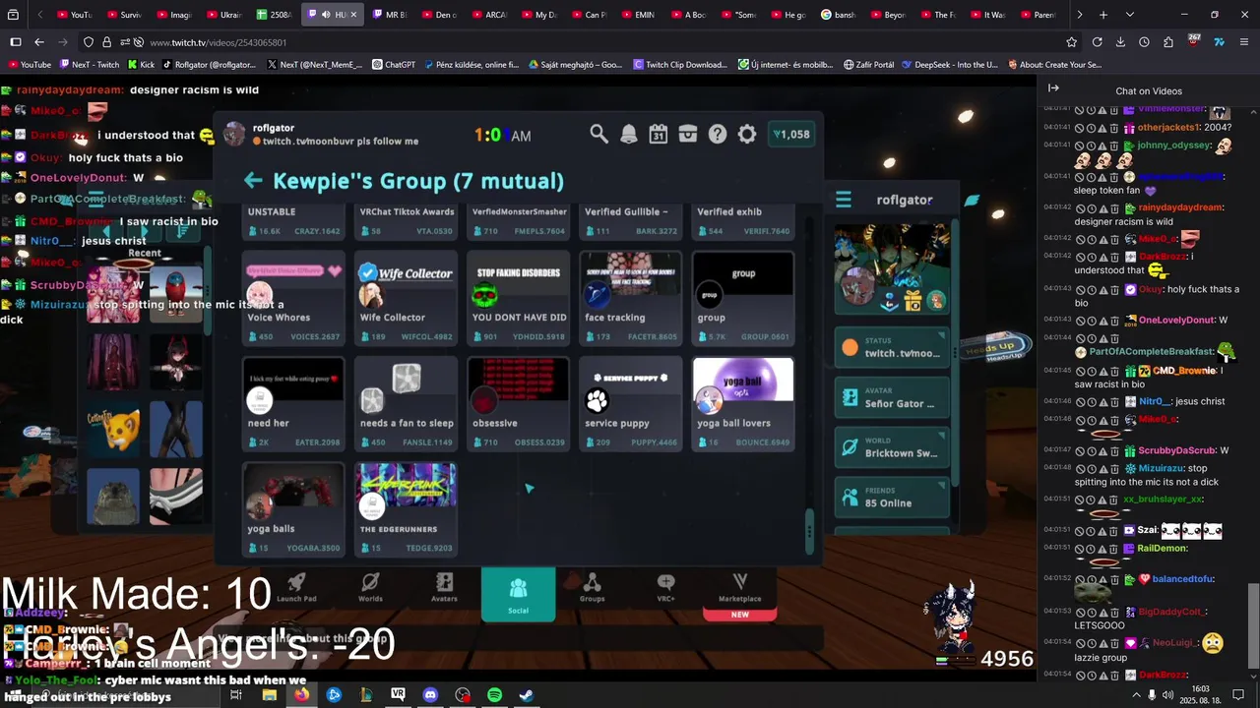Screen dimensions: 1260x708
Task: Click the ban icon on NeoLuigi's message
Action: [1080, 643]
